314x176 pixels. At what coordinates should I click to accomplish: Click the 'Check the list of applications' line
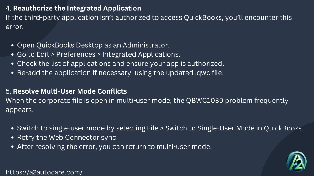[120, 64]
